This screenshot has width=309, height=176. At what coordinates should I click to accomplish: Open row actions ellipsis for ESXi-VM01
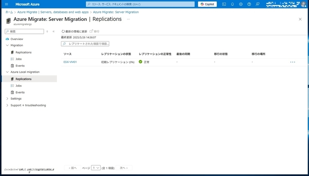tap(293, 62)
